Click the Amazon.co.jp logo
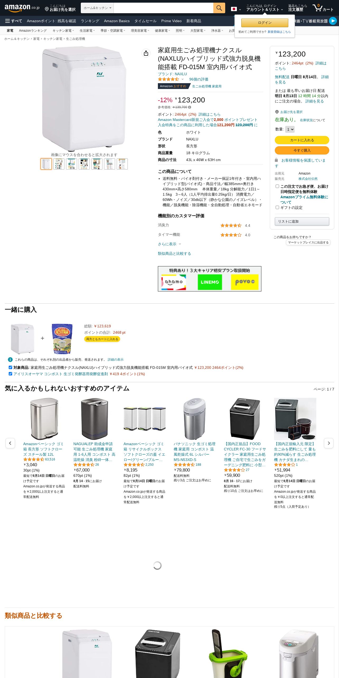 (22, 8)
